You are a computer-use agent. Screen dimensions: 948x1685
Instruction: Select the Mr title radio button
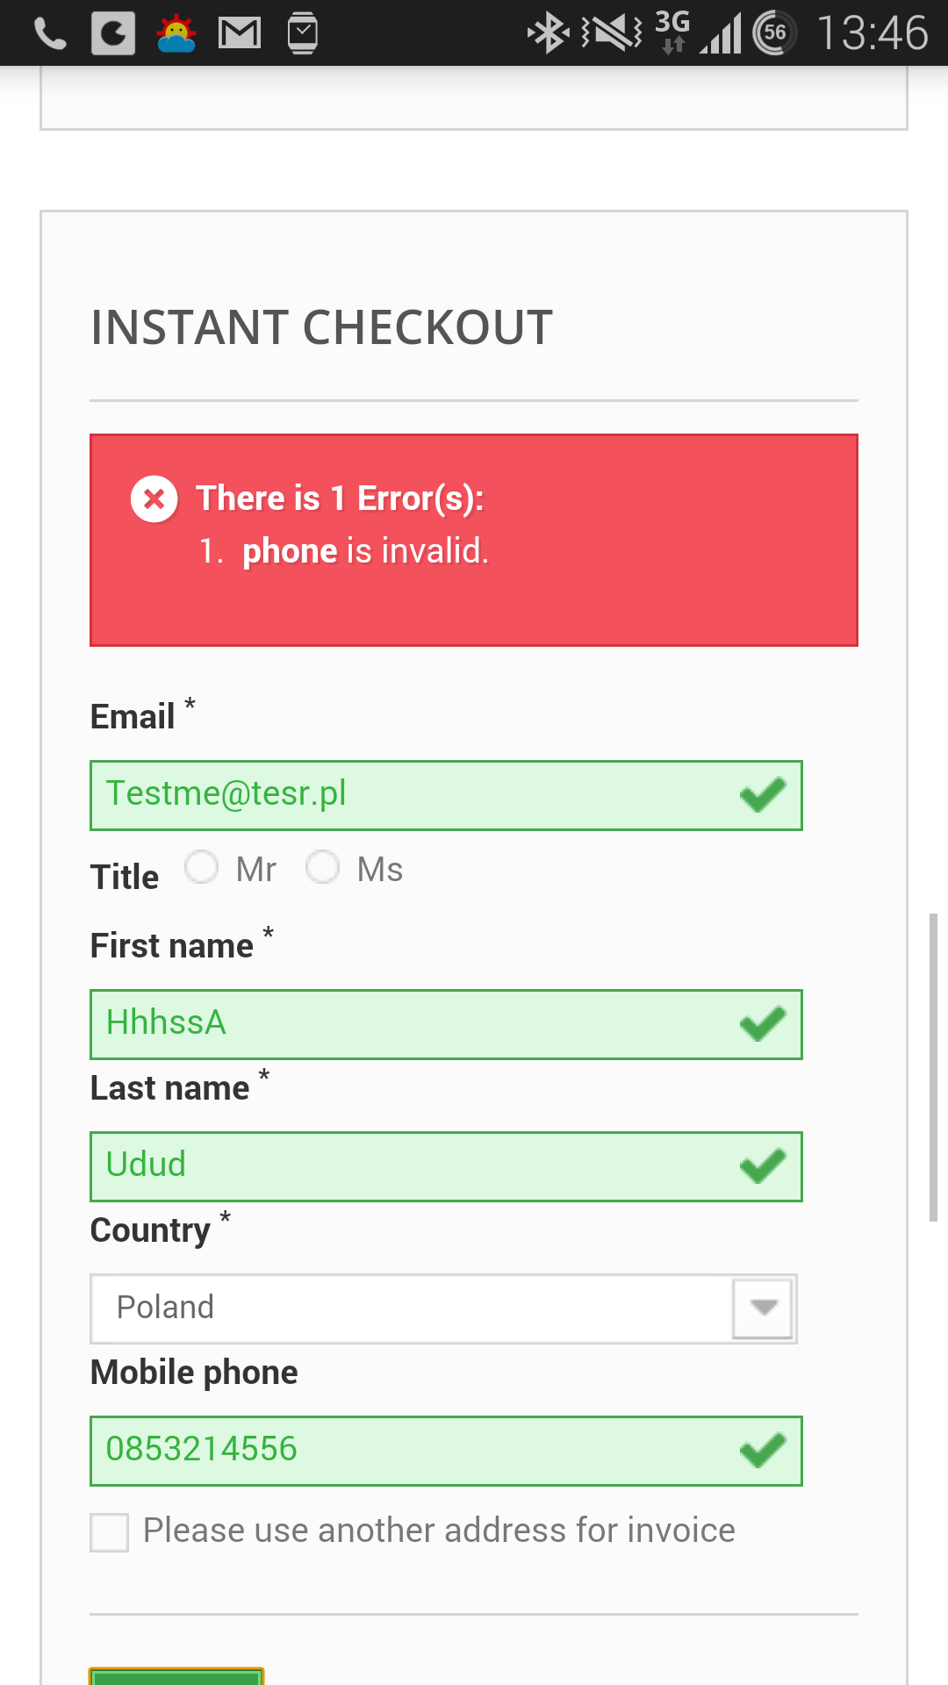coord(202,867)
